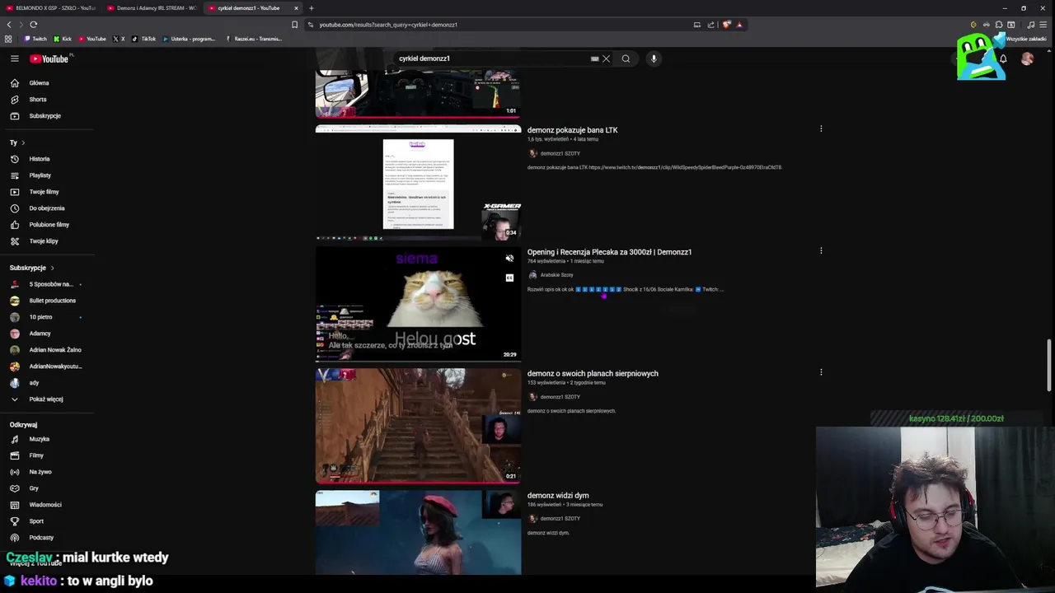The height and width of the screenshot is (593, 1055).
Task: Click the Główna home icon in sidebar
Action: click(x=14, y=83)
